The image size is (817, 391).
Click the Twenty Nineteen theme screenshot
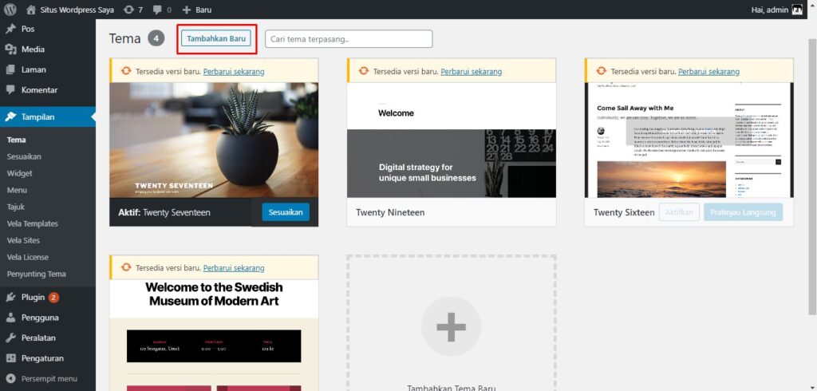(x=452, y=140)
